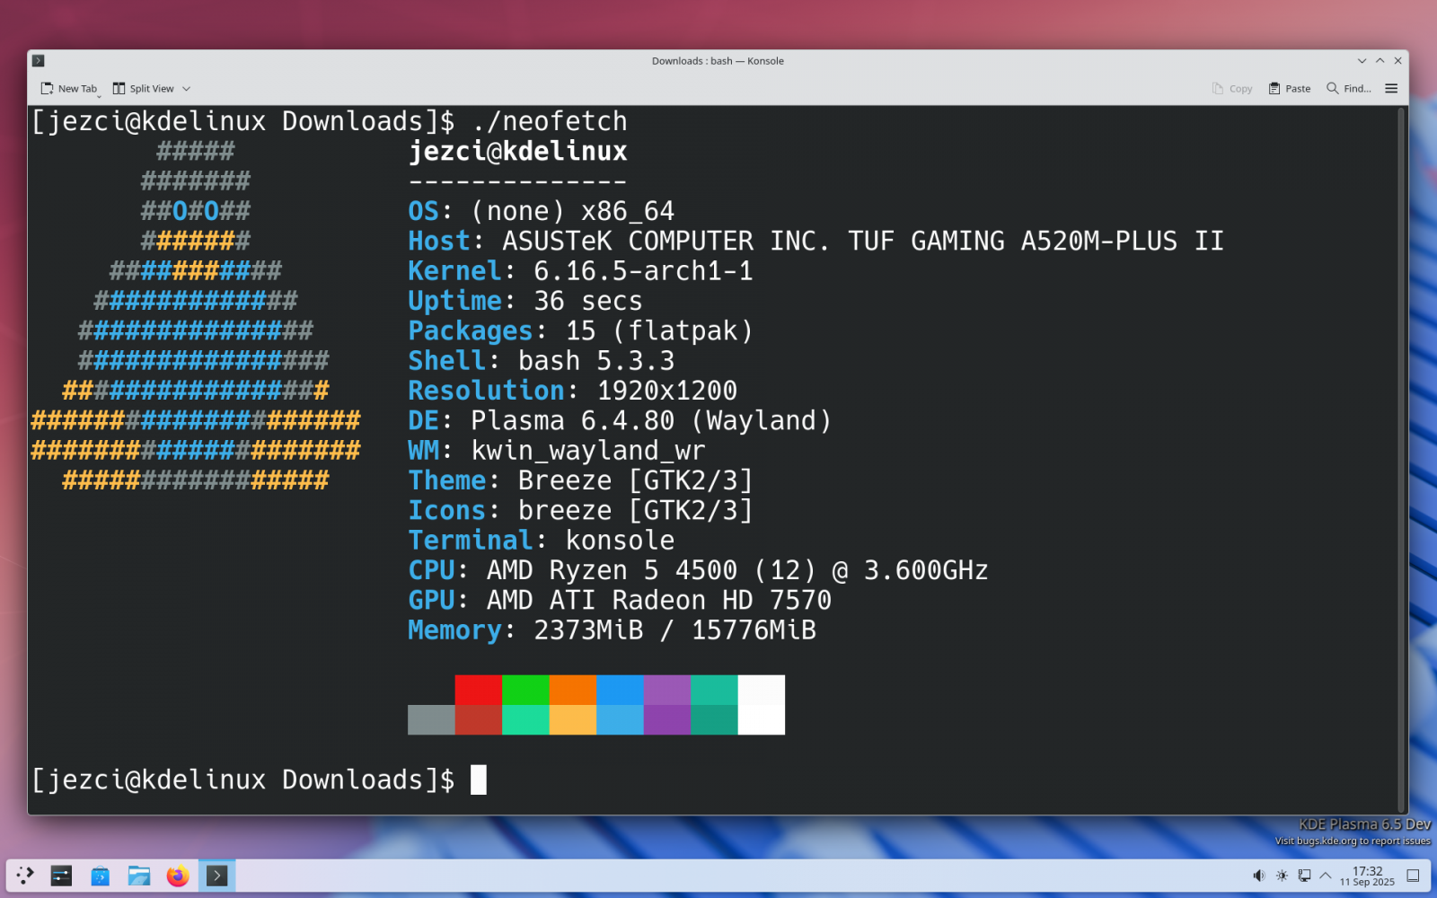Click the orange color block in top row
Viewport: 1437px width, 898px height.
(573, 690)
